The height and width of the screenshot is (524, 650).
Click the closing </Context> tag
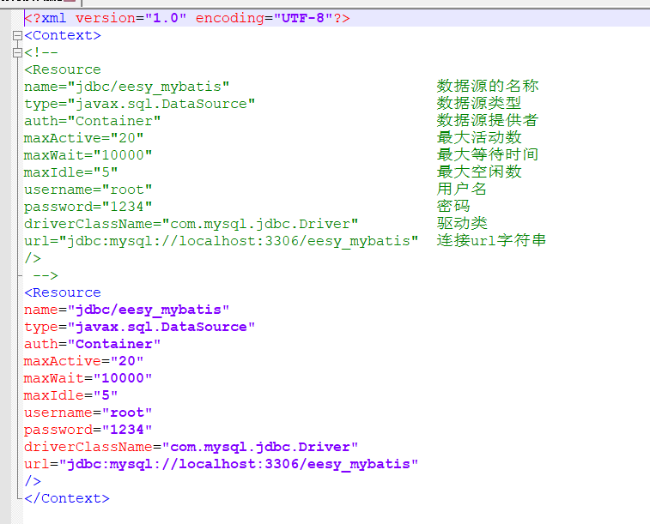click(x=67, y=498)
